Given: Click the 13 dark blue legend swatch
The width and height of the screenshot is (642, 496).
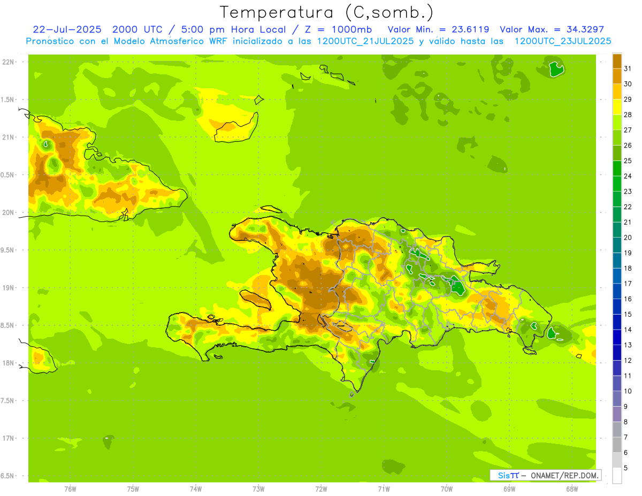Looking at the screenshot, I should 617,338.
